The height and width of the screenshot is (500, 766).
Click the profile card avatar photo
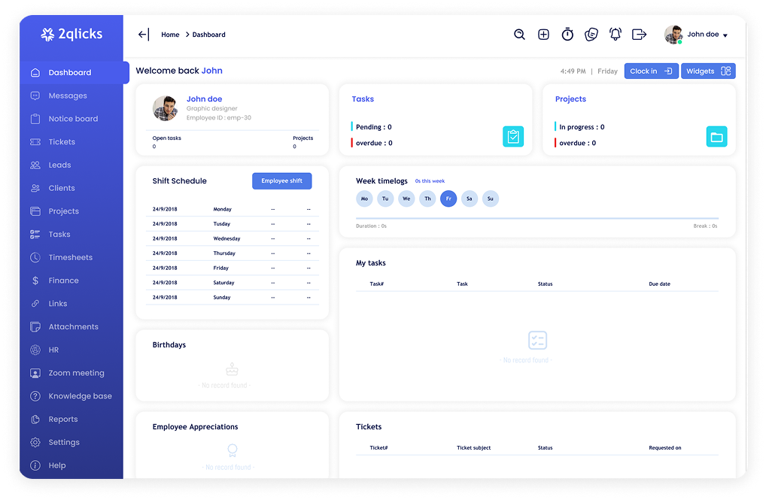click(165, 108)
